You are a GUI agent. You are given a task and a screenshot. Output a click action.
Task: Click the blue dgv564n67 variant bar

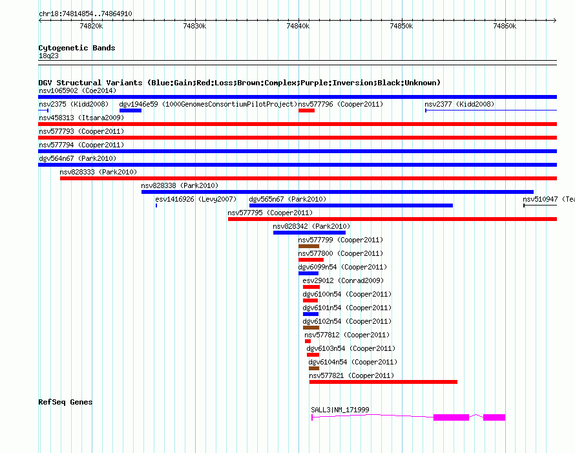click(297, 165)
